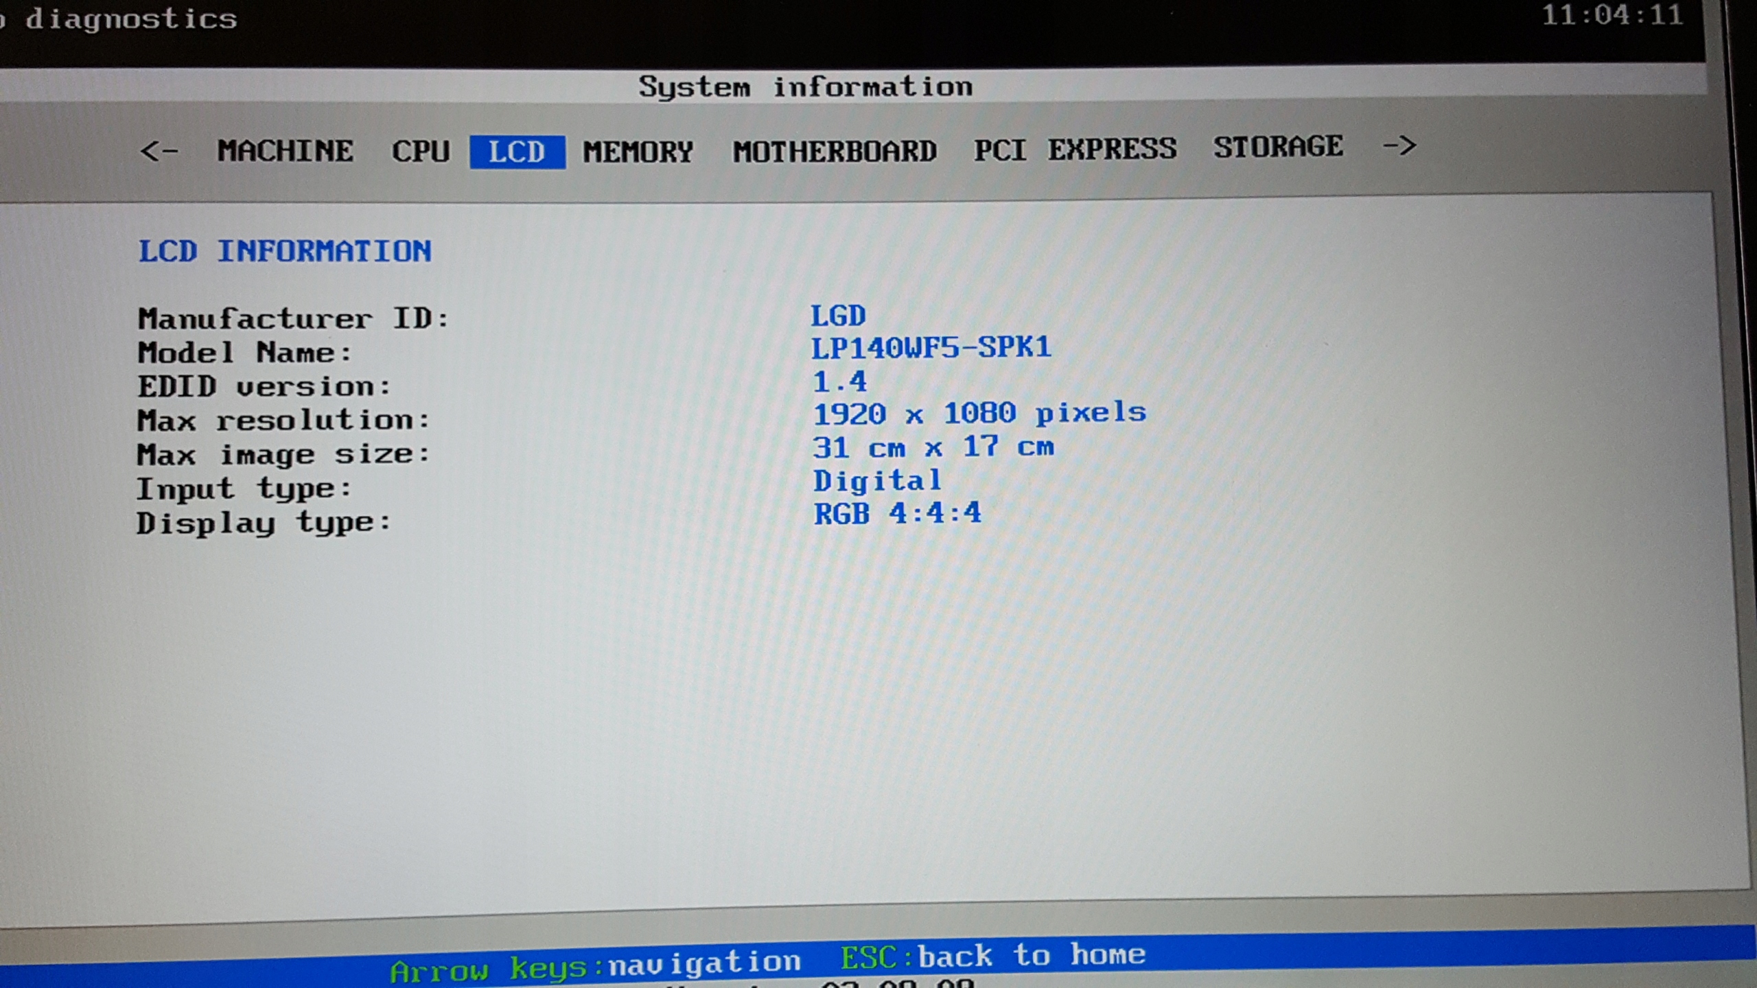Click the System information title

click(x=806, y=87)
